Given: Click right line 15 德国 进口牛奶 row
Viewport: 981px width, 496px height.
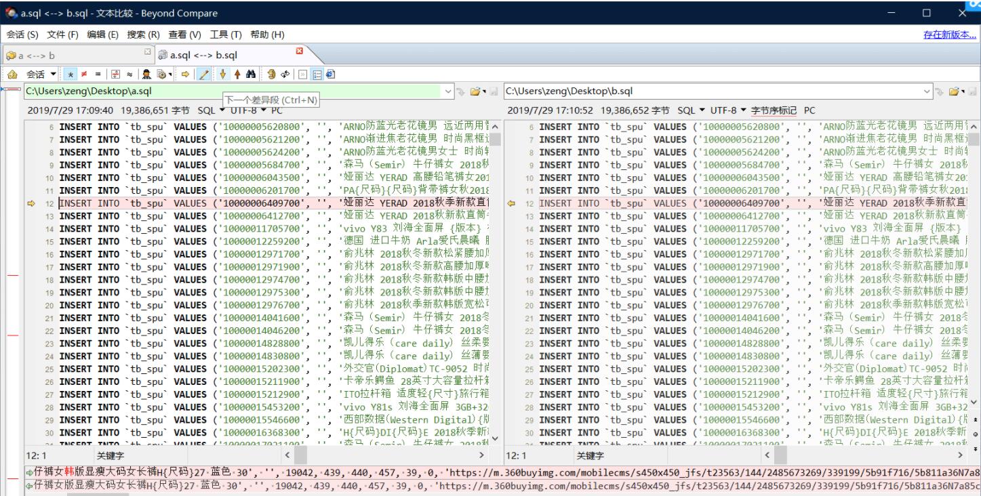Looking at the screenshot, I should tap(755, 241).
